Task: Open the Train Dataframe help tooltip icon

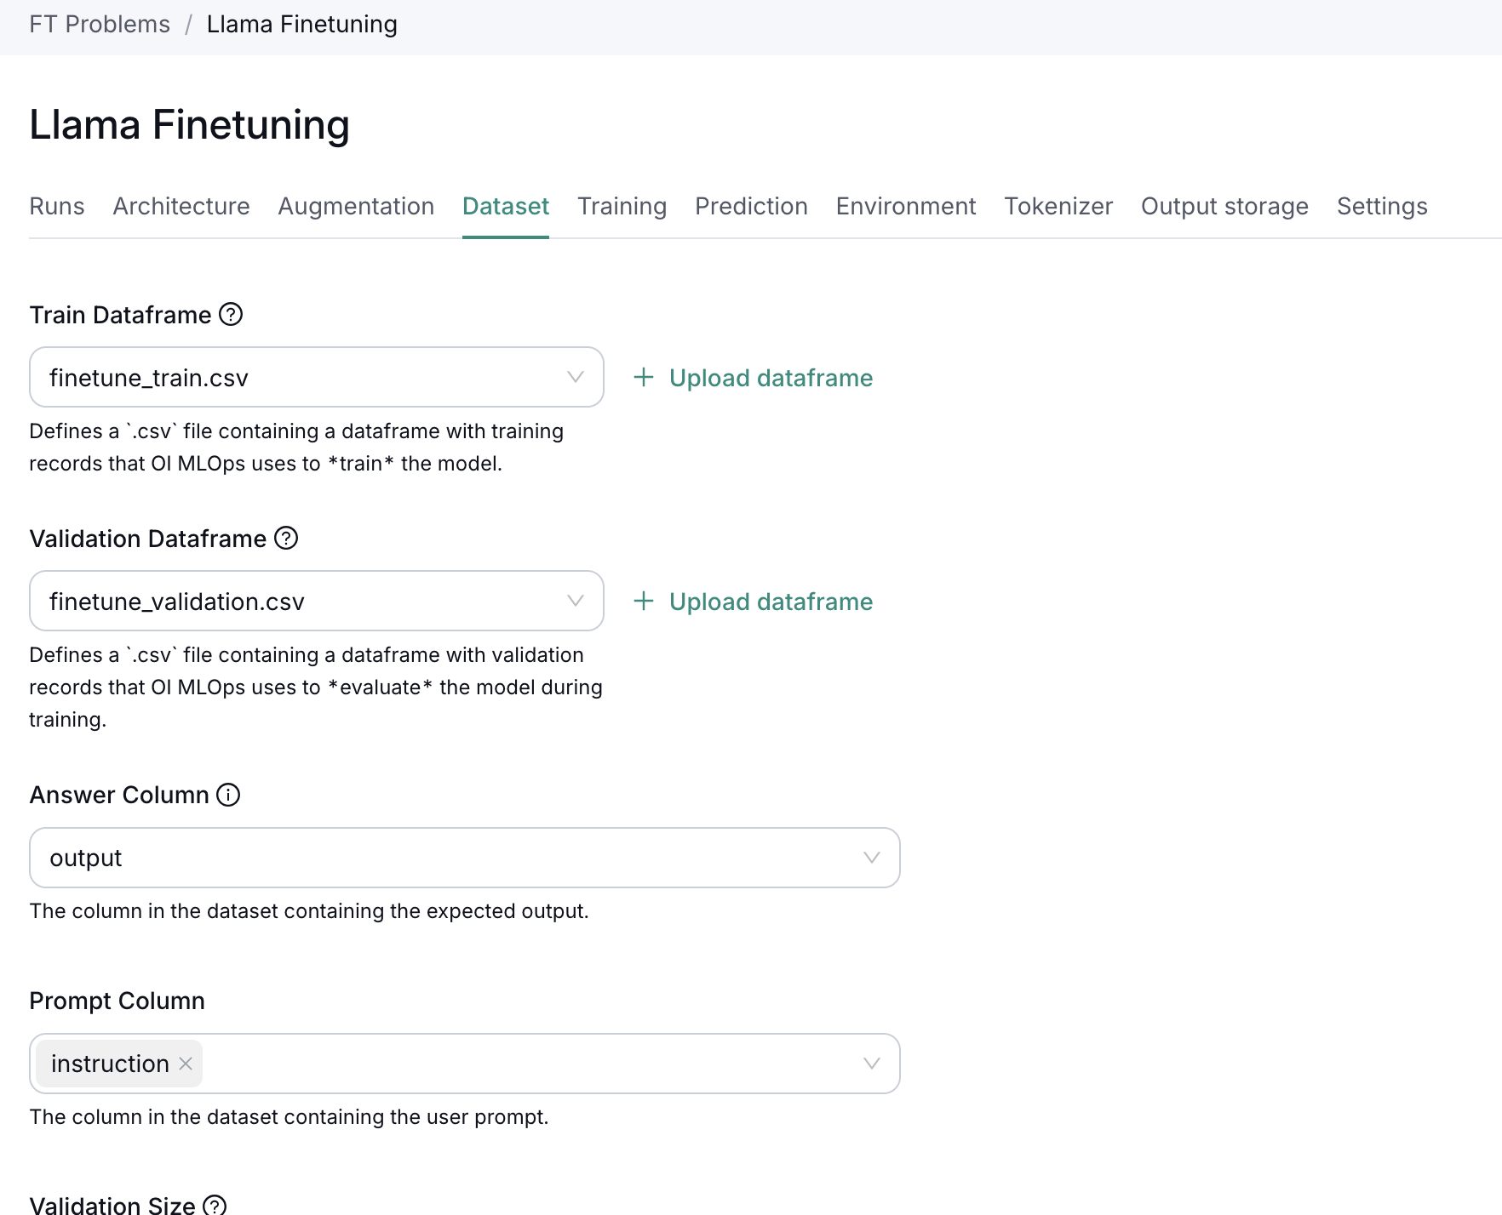Action: [x=230, y=315]
